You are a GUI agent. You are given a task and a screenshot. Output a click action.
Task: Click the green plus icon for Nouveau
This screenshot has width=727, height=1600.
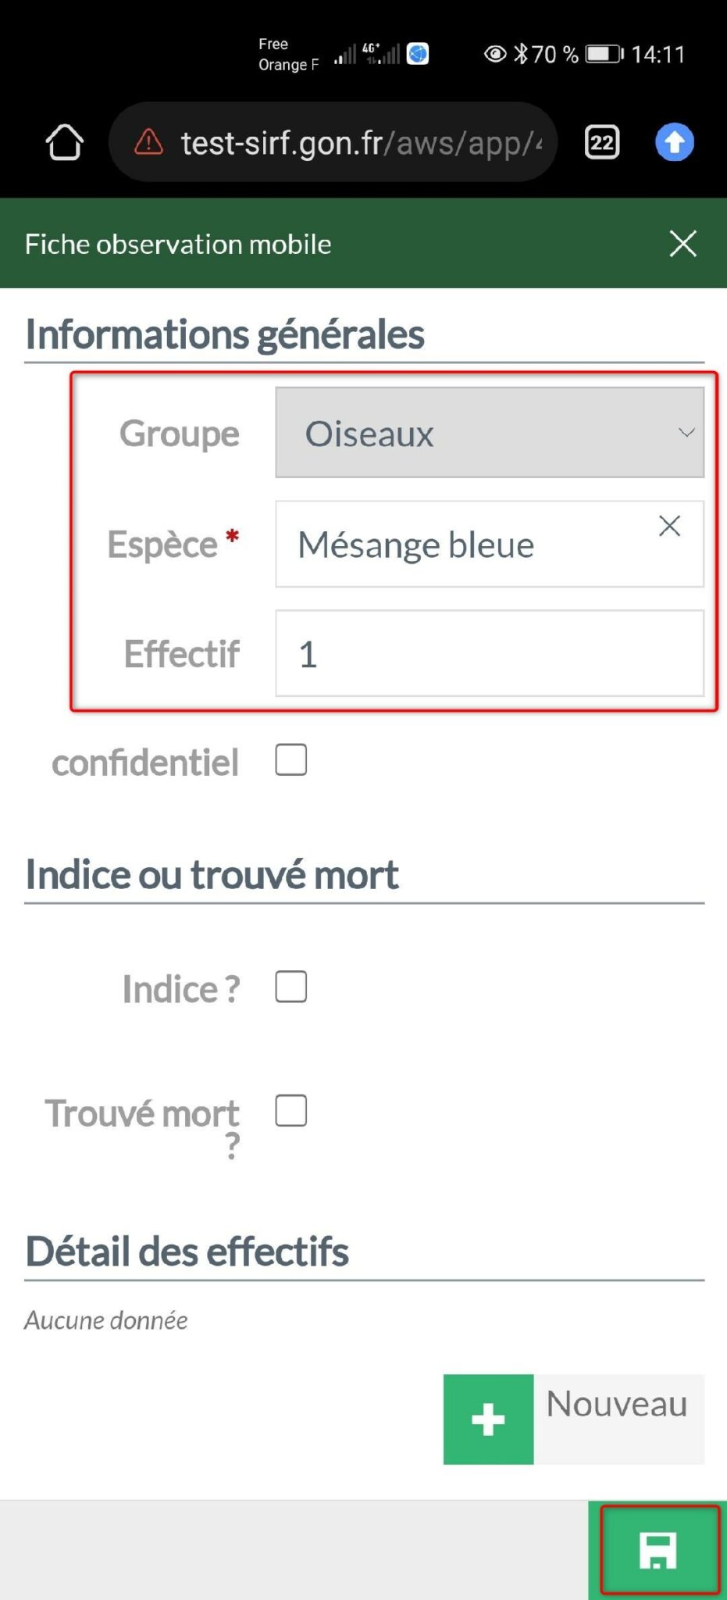click(488, 1419)
